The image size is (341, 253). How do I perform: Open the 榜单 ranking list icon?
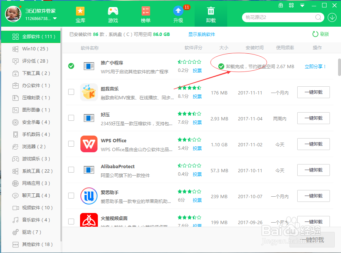point(146,14)
